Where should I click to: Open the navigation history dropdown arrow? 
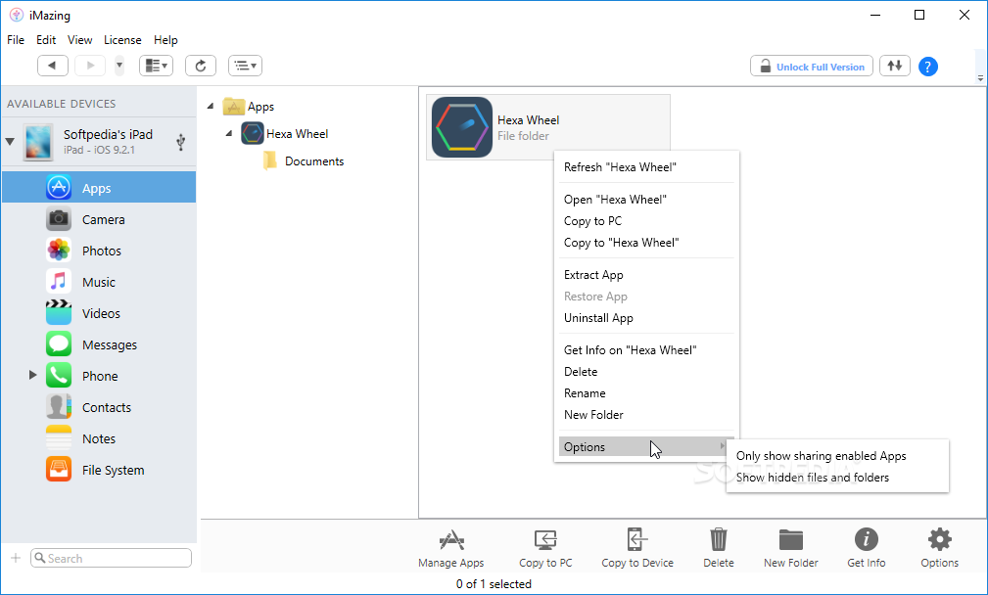click(x=119, y=66)
